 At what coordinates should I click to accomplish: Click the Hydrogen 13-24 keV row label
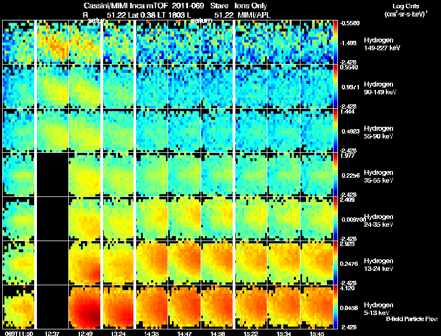click(x=379, y=265)
